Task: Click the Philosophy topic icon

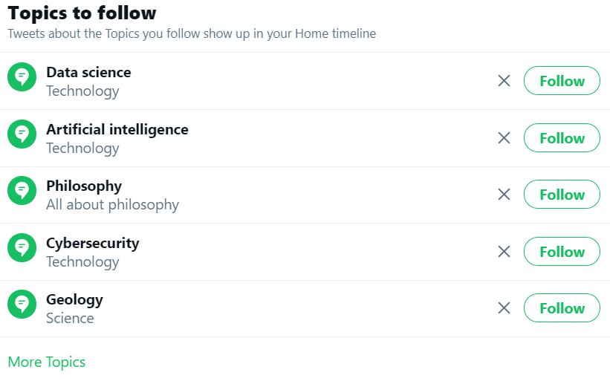Action: (x=22, y=190)
